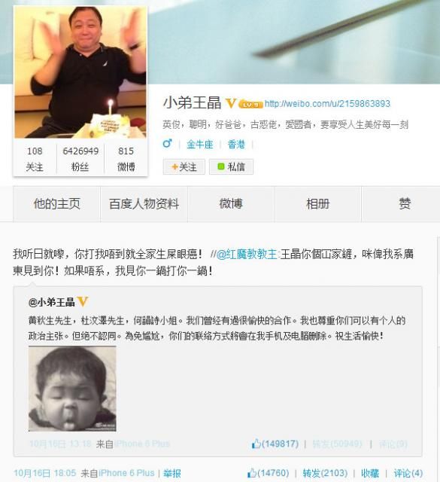
Task: Send a private message via 私信
Action: point(231,167)
